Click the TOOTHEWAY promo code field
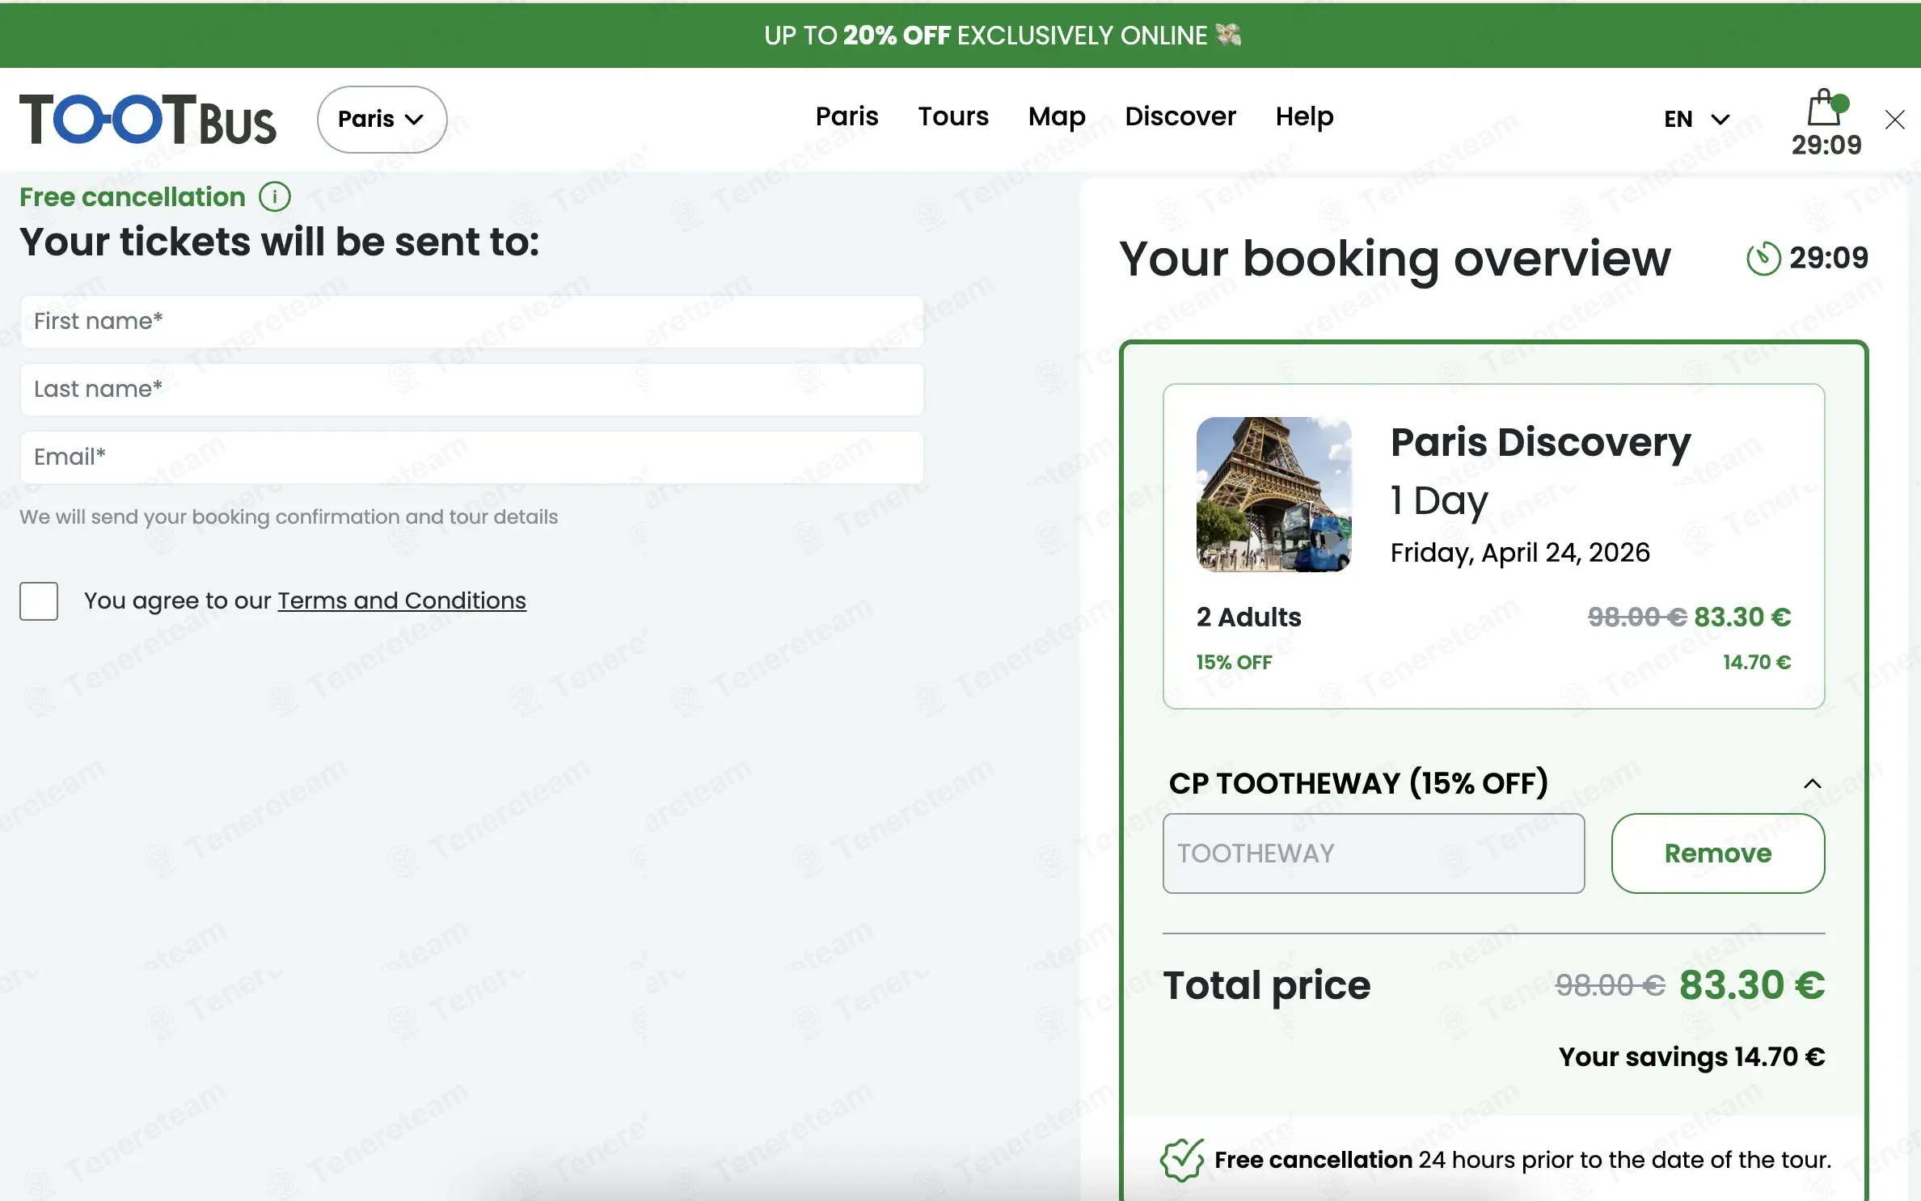1921x1201 pixels. (1374, 853)
